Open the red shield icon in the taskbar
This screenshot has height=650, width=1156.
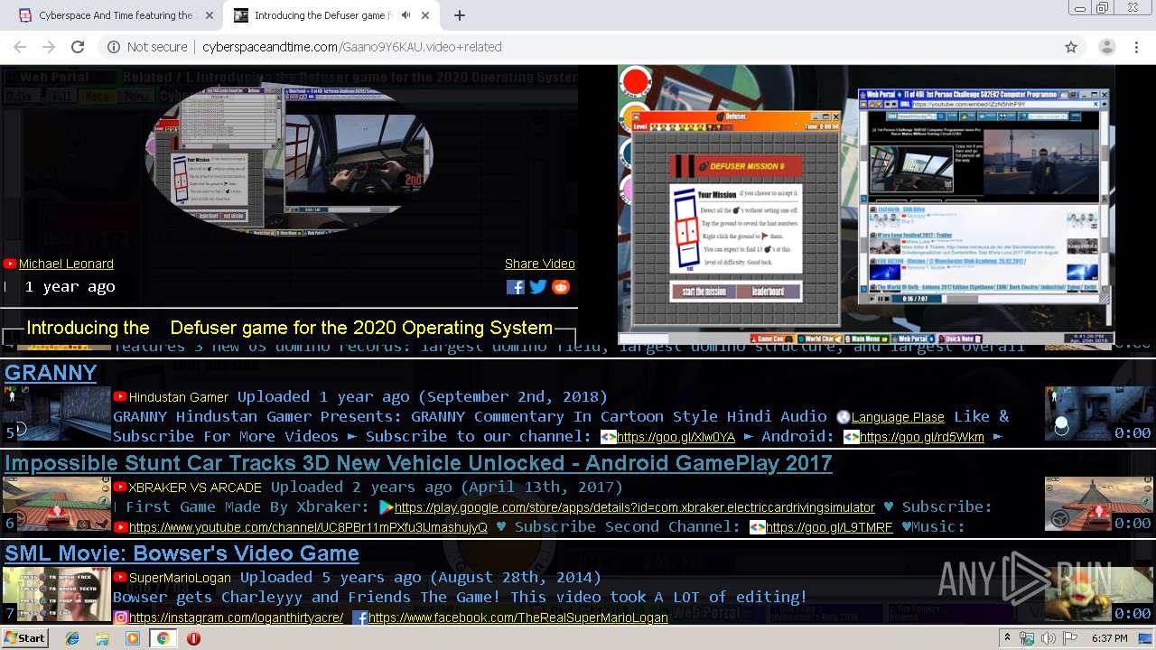[193, 638]
